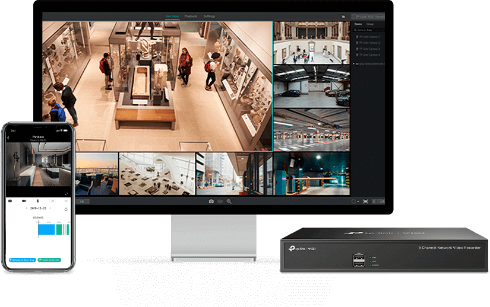Switch to the Playback tab on monitor
This screenshot has width=490, height=307.
(x=191, y=16)
